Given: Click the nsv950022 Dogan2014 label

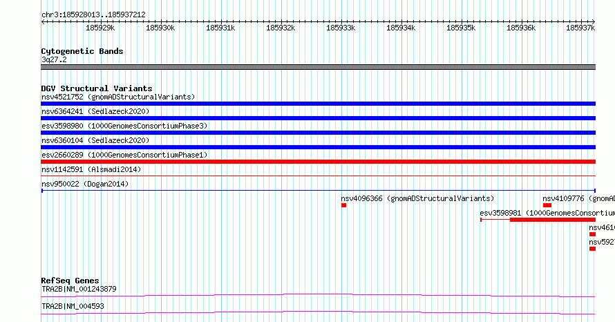Looking at the screenshot, I should click(x=85, y=184).
